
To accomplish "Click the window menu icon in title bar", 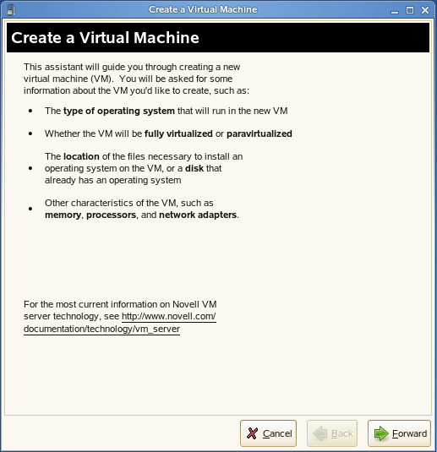I will click(x=11, y=9).
